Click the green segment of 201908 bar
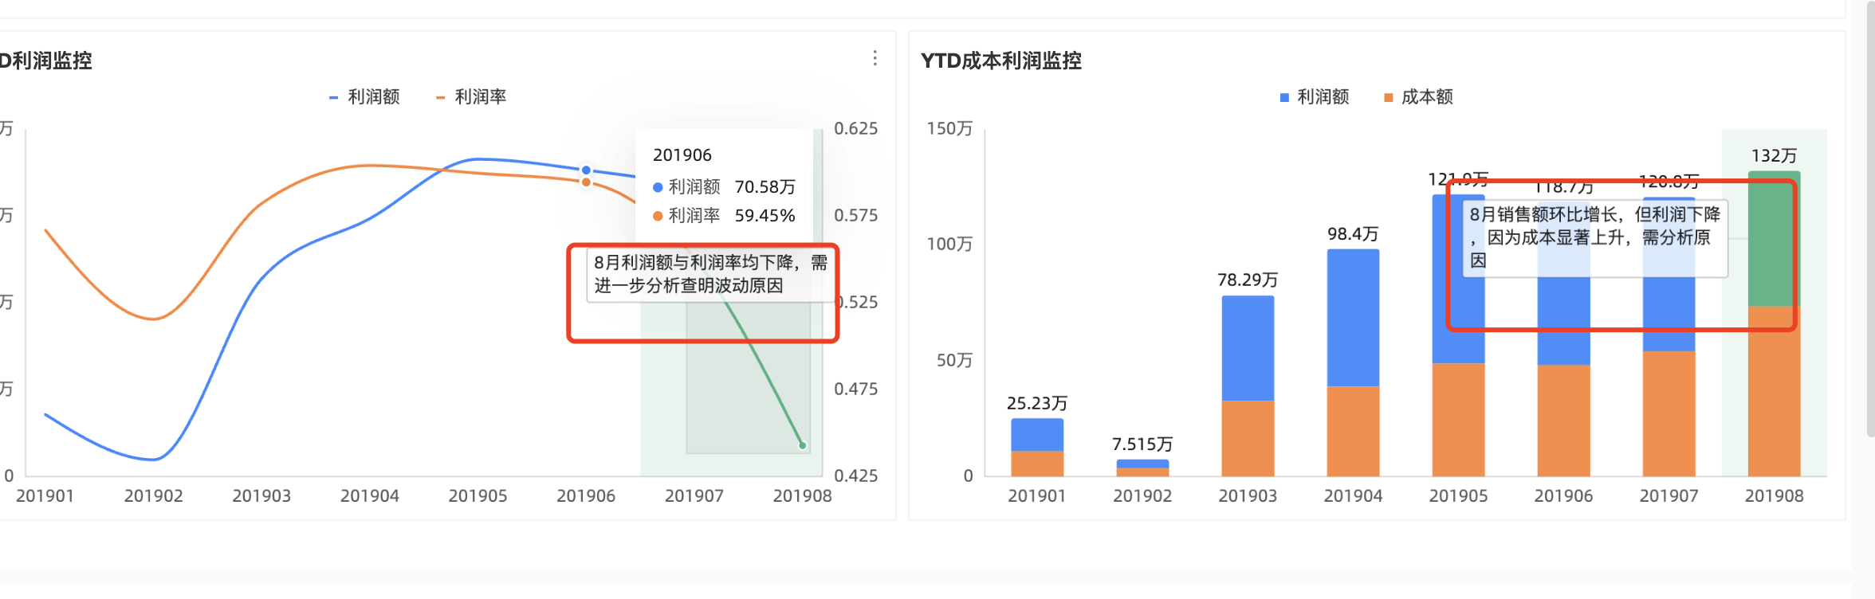The image size is (1875, 599). pos(1774,239)
